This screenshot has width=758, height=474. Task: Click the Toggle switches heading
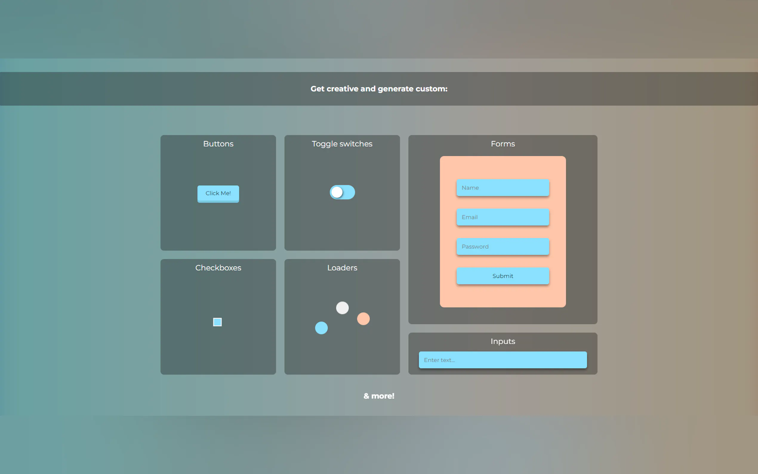(342, 144)
